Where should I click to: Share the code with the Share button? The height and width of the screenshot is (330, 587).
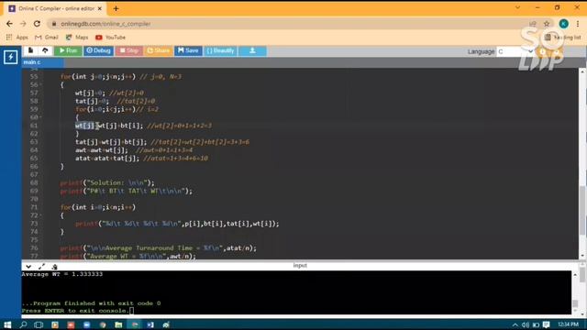click(159, 50)
